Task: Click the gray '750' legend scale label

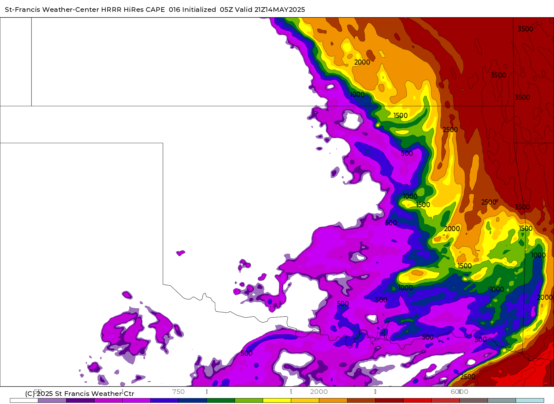Action: tap(178, 392)
